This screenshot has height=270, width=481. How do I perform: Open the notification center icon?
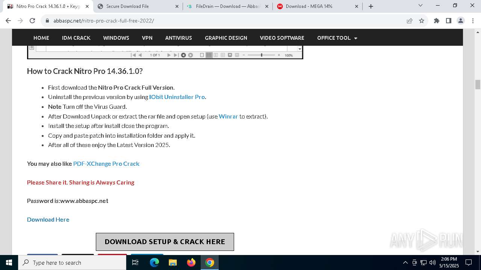469,262
